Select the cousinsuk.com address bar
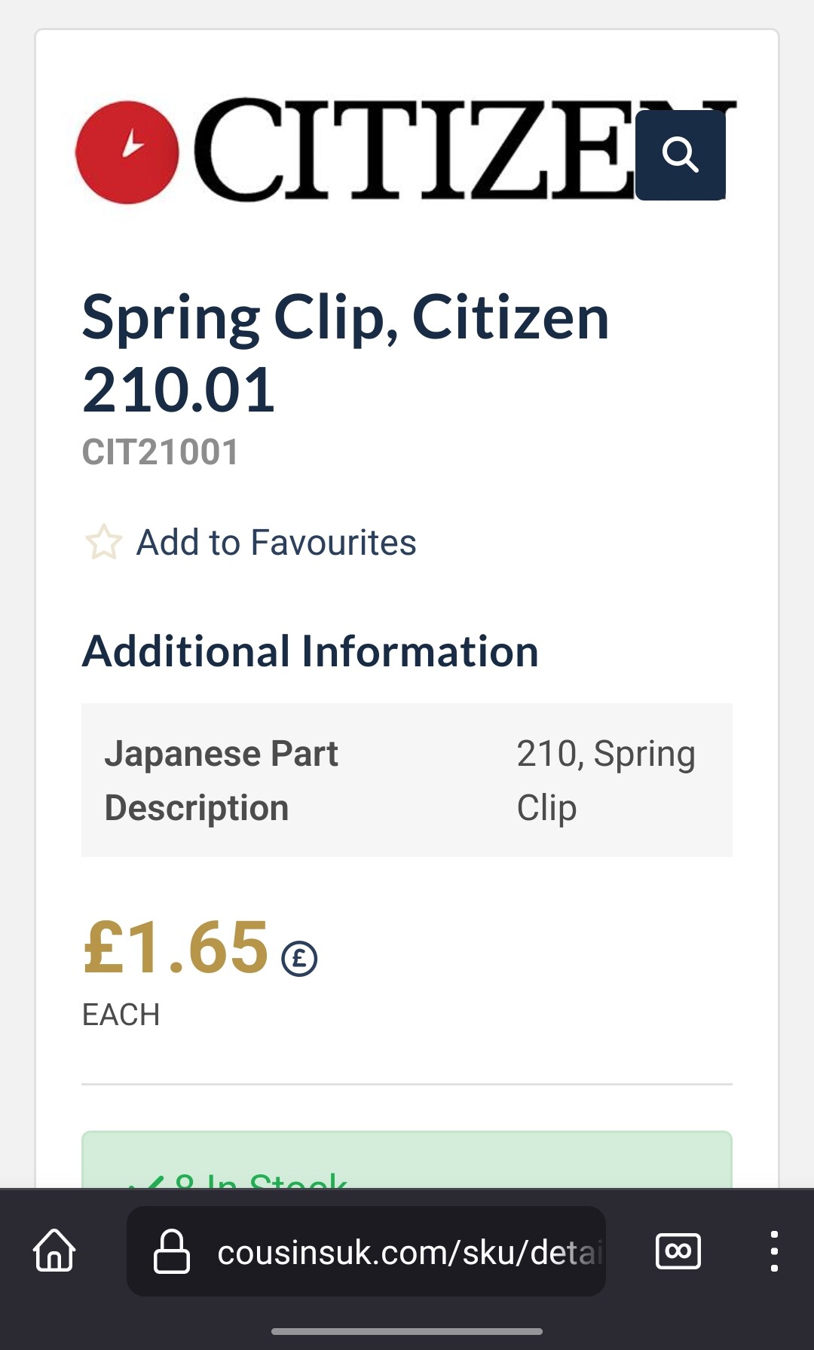The width and height of the screenshot is (814, 1350). click(x=366, y=1251)
